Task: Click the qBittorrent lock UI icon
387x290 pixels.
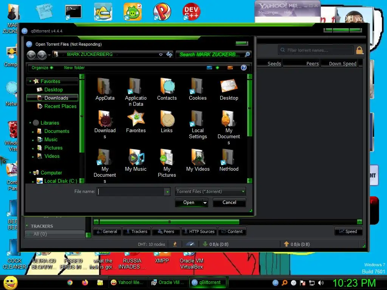Action: pos(359,50)
